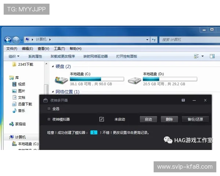Screen dimensions: 220x176
Task: Open the 音乐 library in the sidebar
Action: point(19,111)
